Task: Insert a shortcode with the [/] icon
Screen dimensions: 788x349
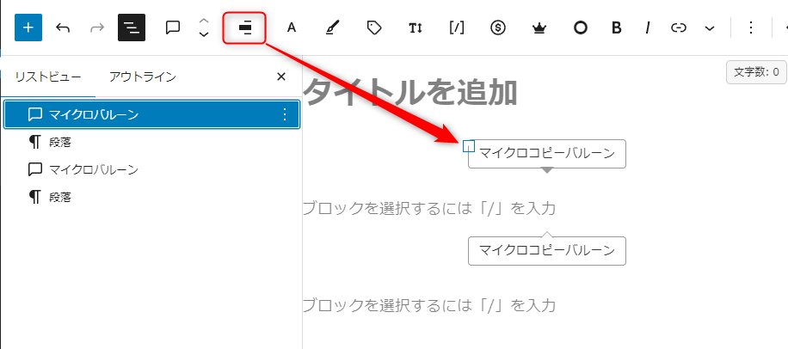Action: coord(457,28)
